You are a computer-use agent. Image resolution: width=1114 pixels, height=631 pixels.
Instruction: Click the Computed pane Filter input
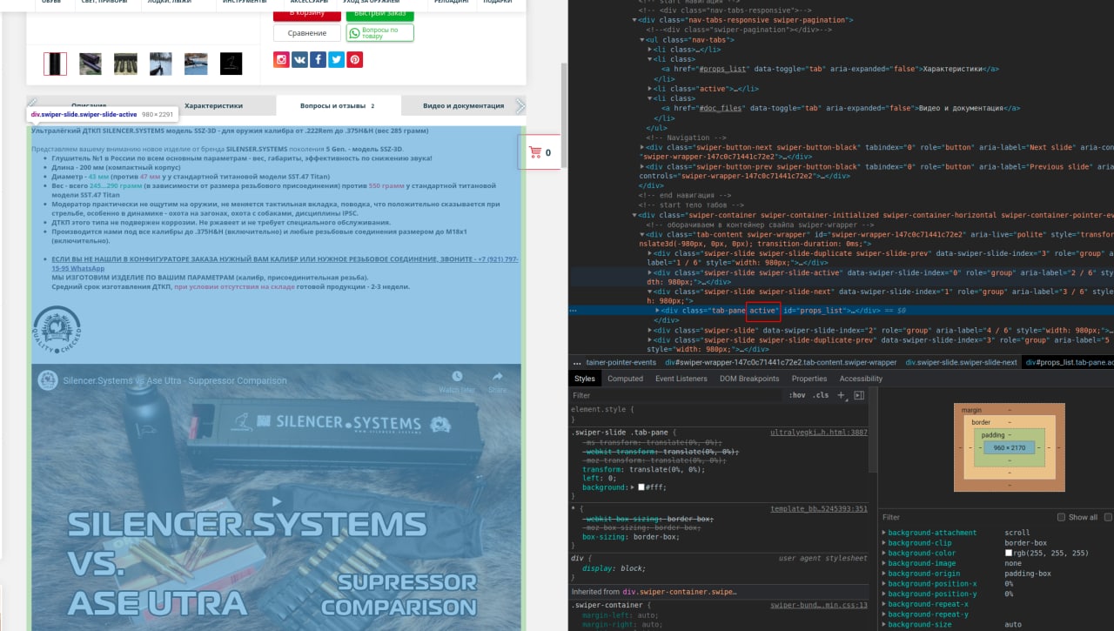point(966,517)
